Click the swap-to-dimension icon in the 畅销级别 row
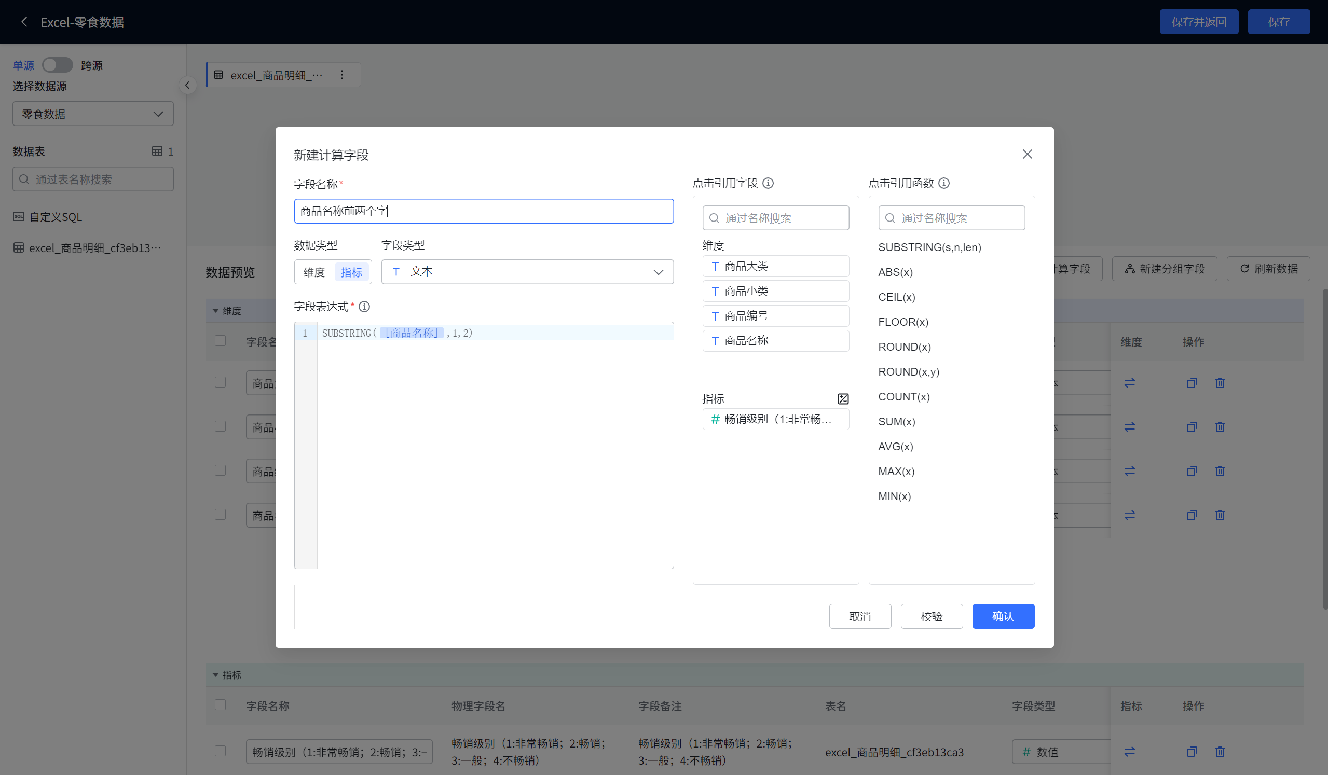 [1129, 752]
